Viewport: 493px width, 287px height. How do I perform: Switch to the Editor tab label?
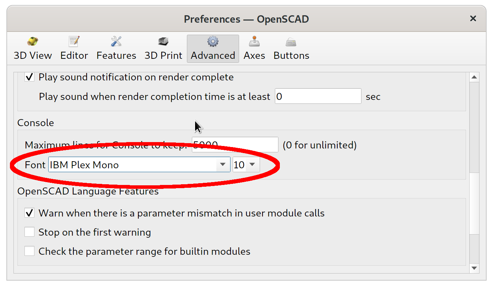[x=74, y=56]
